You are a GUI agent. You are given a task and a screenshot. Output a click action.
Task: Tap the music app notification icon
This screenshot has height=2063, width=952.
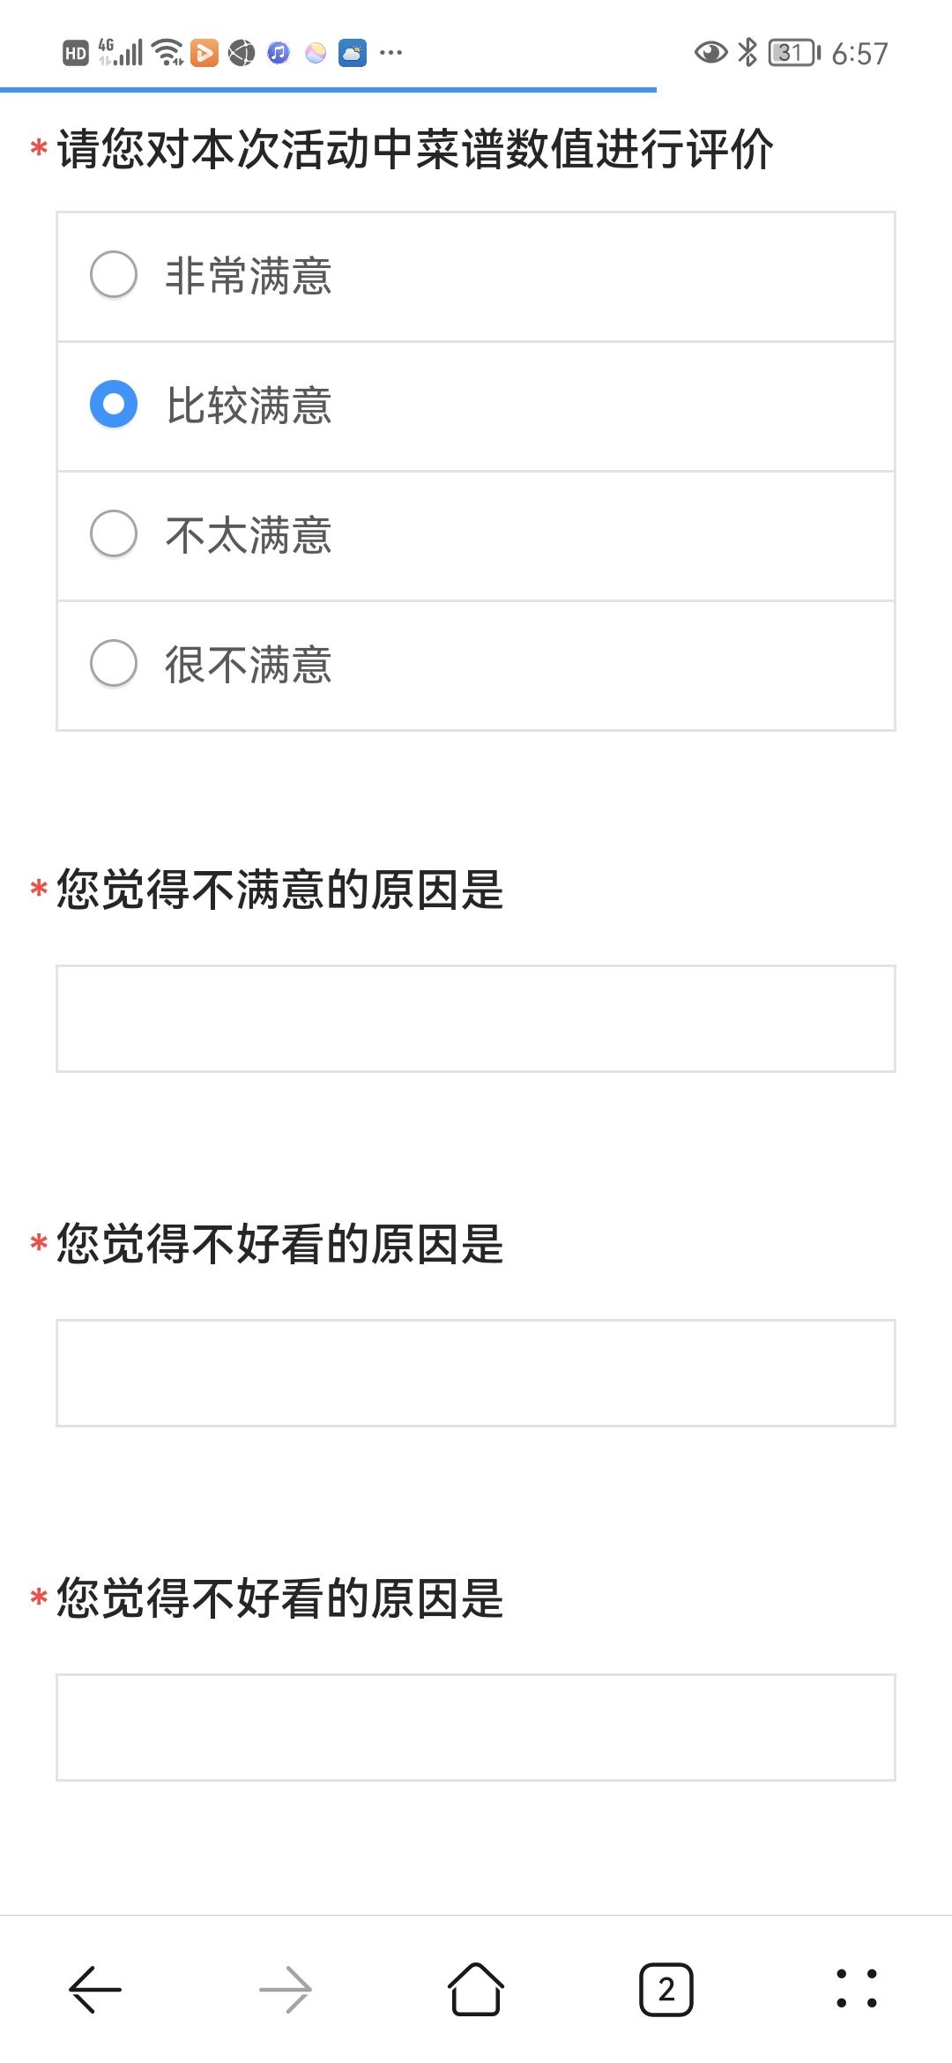click(x=279, y=53)
